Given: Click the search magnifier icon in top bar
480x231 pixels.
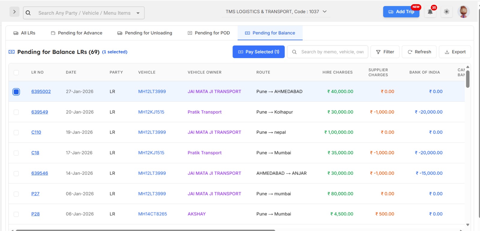Looking at the screenshot, I should click(28, 13).
